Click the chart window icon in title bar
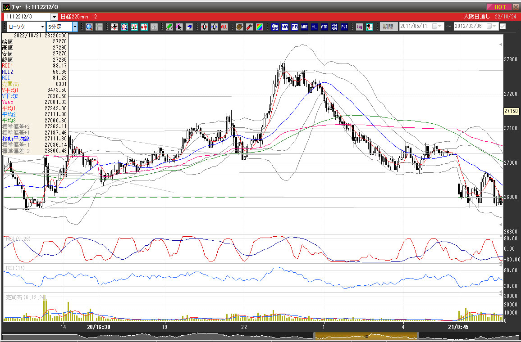Screen dimensions: 521x342 pyautogui.click(x=6, y=7)
